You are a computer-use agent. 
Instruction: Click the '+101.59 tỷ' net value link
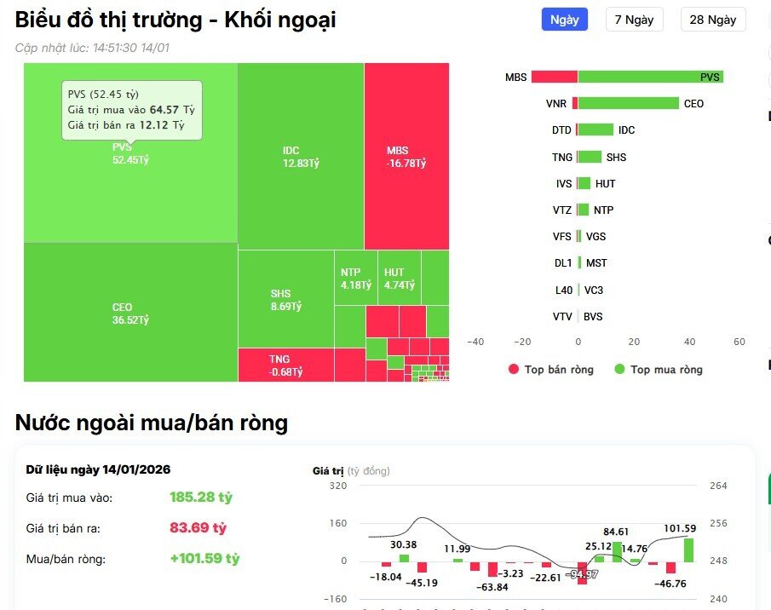click(204, 559)
